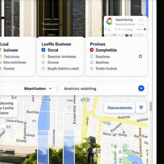Select the "Doems" radio option
The width and height of the screenshot is (164, 164).
pos(43,62)
